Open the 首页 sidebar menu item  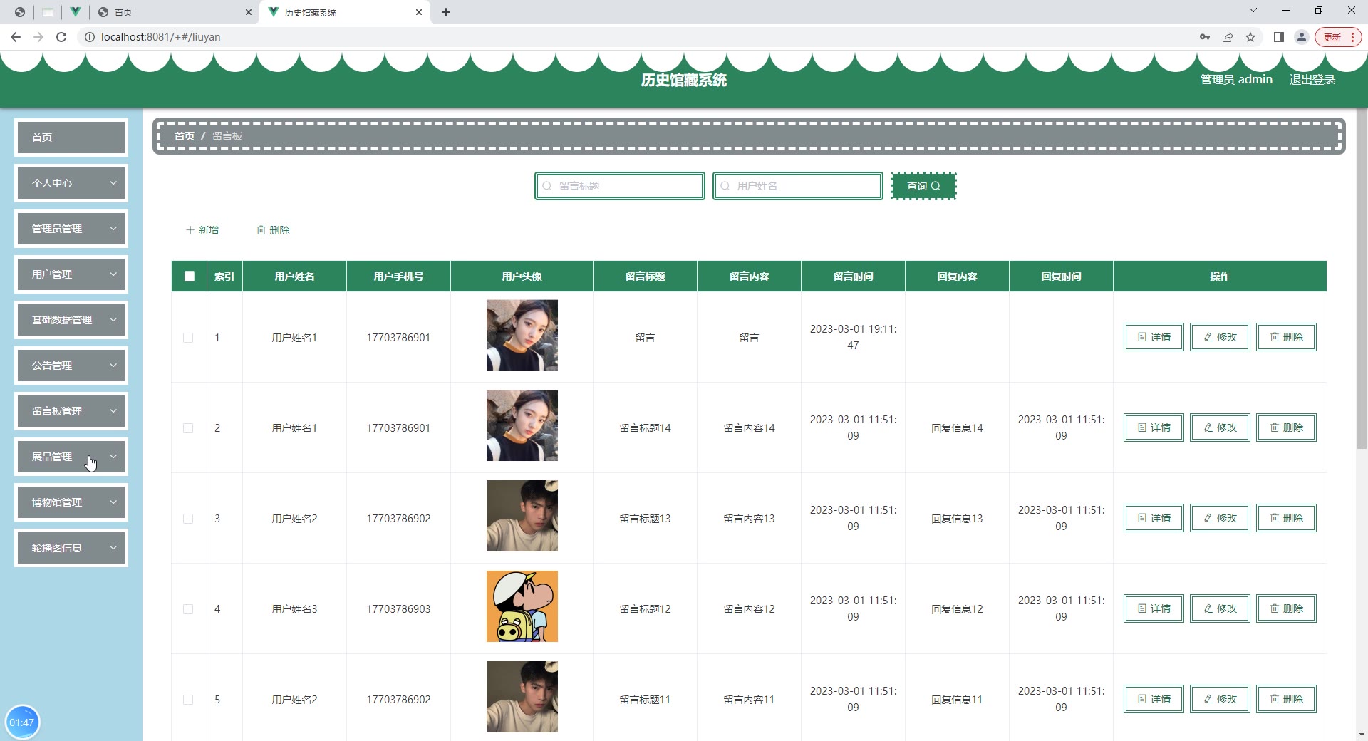[71, 138]
